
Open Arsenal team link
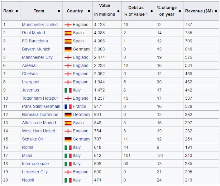point(29,66)
